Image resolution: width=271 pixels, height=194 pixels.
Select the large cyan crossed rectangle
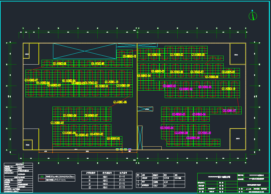(x=84, y=51)
